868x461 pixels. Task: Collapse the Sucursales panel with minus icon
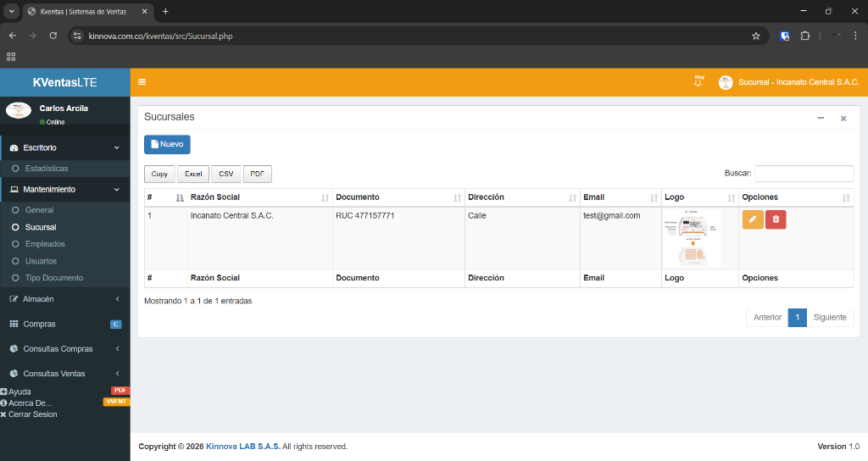tap(821, 118)
